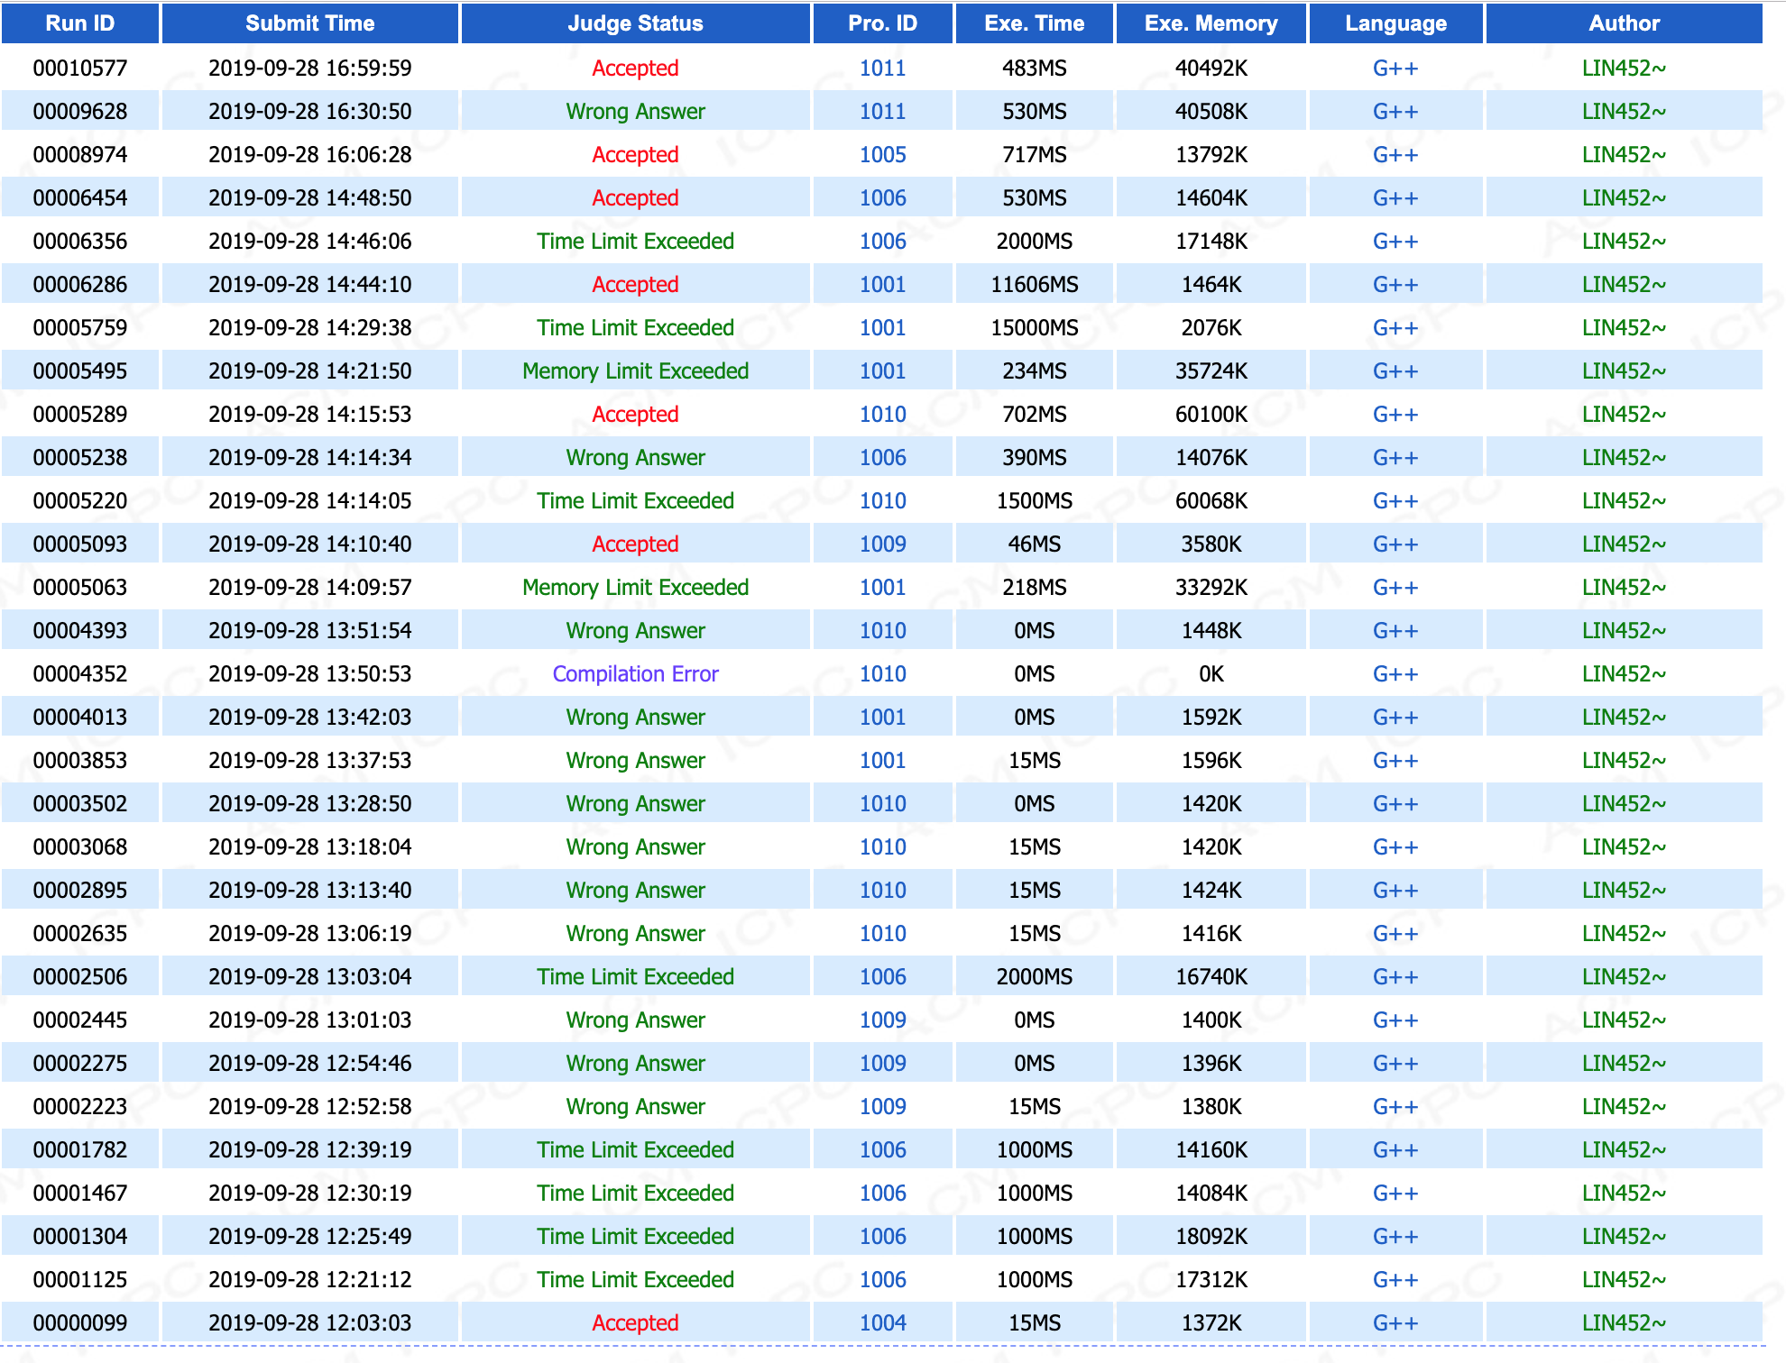Click Memory Limit Exceeded status for run 00005495
Image resolution: width=1786 pixels, height=1363 pixels.
(x=635, y=371)
